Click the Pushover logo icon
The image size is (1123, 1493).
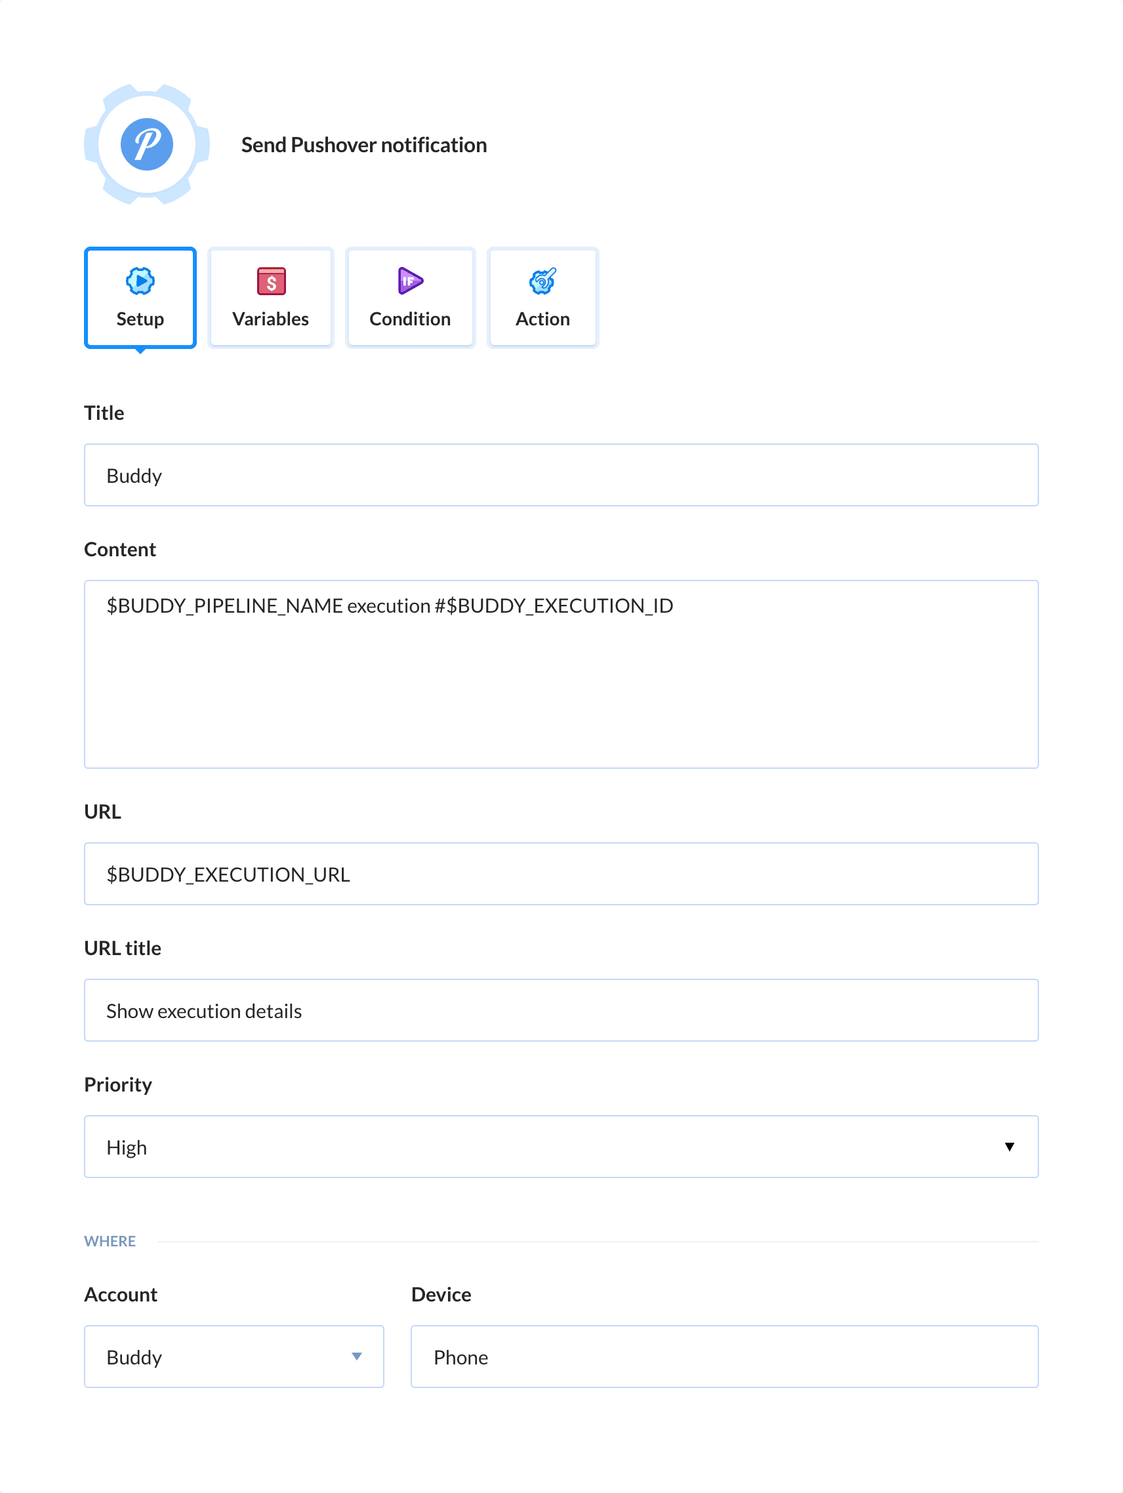pos(146,144)
